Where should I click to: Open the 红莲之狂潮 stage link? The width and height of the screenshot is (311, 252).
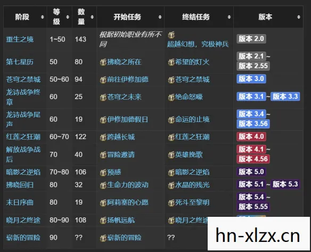(23, 137)
